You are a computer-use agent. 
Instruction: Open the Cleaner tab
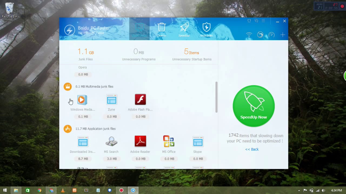click(161, 29)
